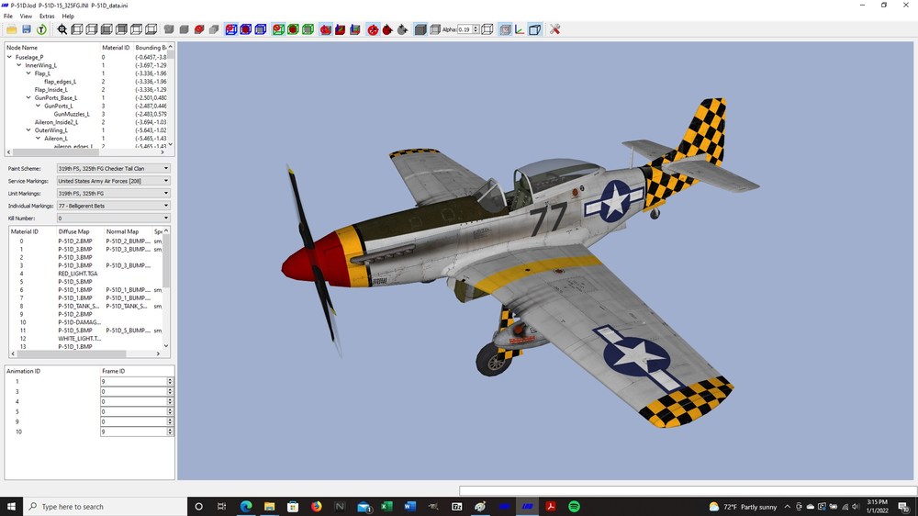Open the Help menu
Image resolution: width=918 pixels, height=516 pixels.
point(68,16)
